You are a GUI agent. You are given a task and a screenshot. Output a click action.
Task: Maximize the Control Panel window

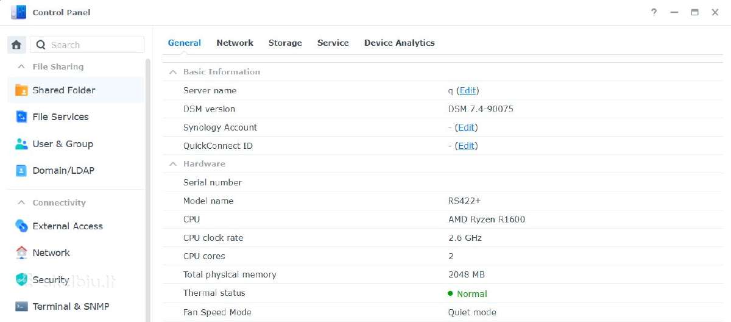pyautogui.click(x=694, y=12)
